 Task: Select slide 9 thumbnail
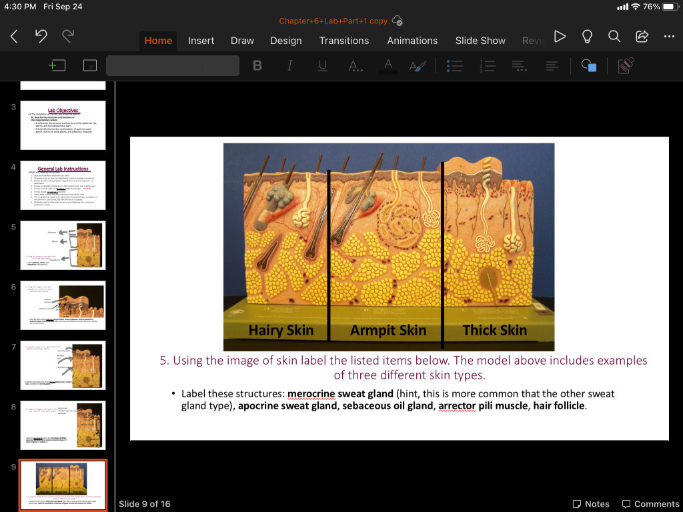click(63, 485)
